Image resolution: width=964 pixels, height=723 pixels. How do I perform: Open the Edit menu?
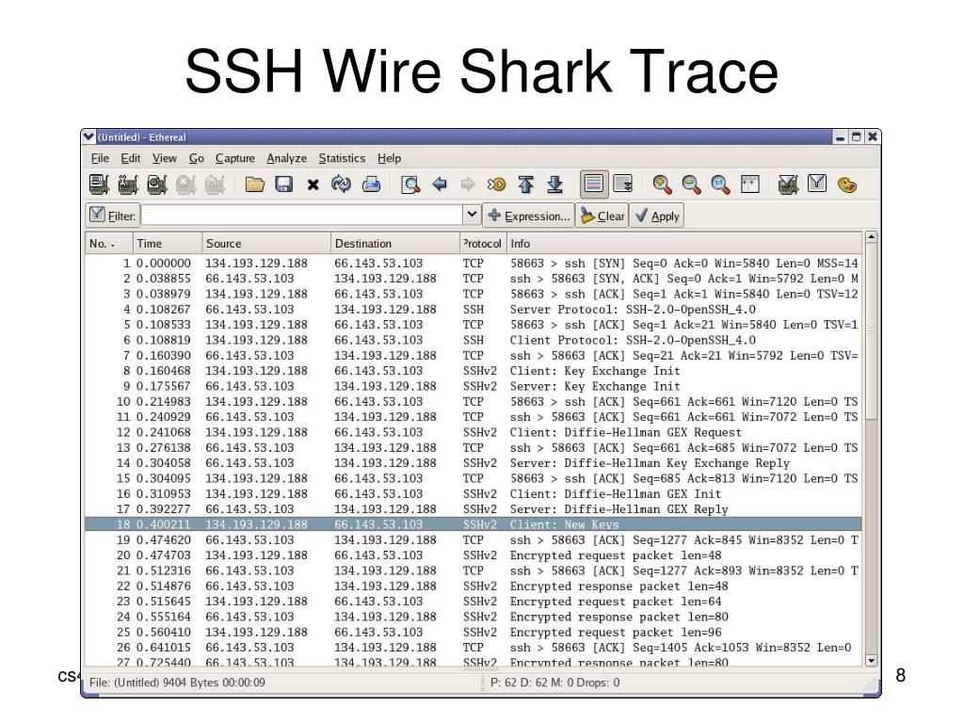130,158
